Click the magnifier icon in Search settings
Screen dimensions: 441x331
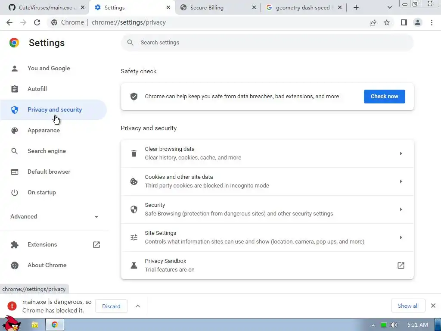[130, 43]
